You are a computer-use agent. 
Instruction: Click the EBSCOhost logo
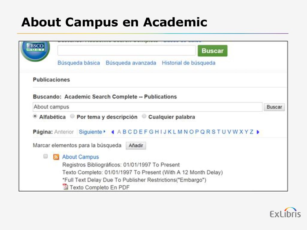click(x=35, y=51)
